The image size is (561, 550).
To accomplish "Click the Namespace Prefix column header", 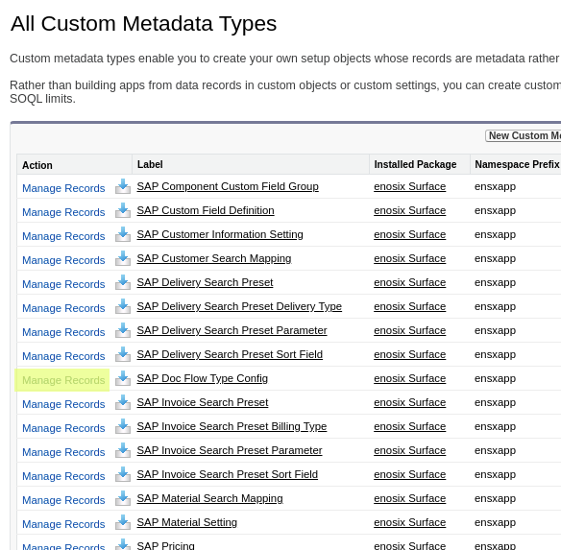I will point(517,164).
